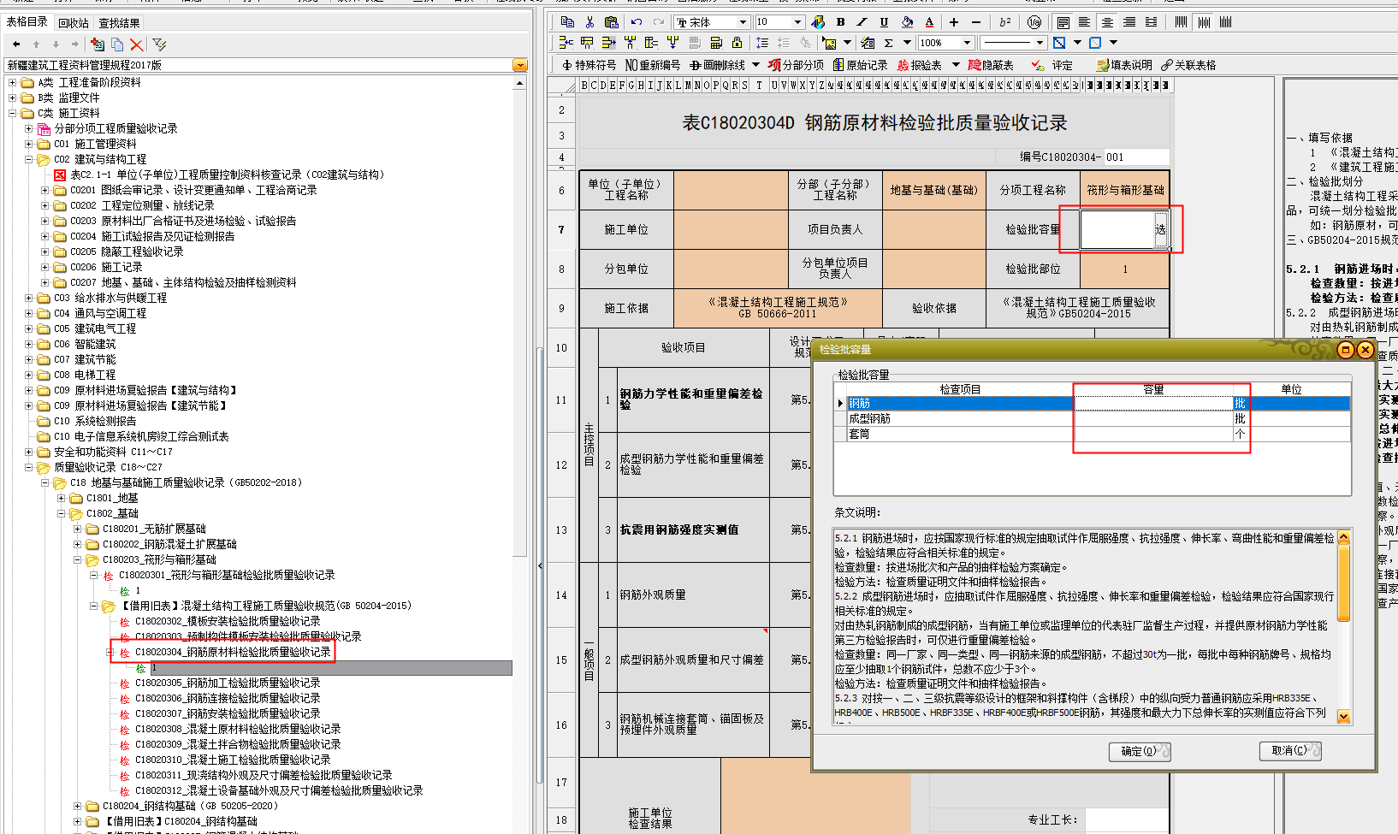Click the format painter brush icon
The width and height of the screenshot is (1398, 834).
pos(818,22)
